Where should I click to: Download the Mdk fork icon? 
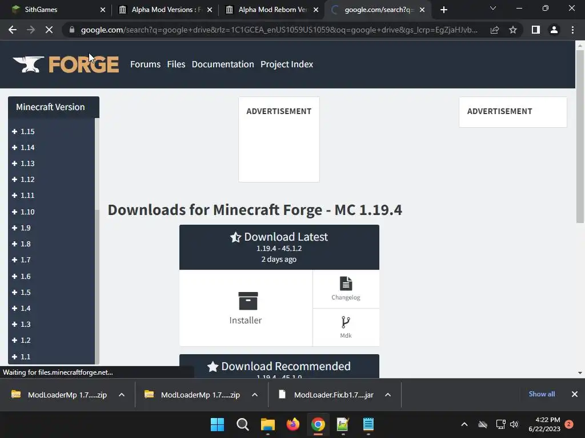coord(346,322)
